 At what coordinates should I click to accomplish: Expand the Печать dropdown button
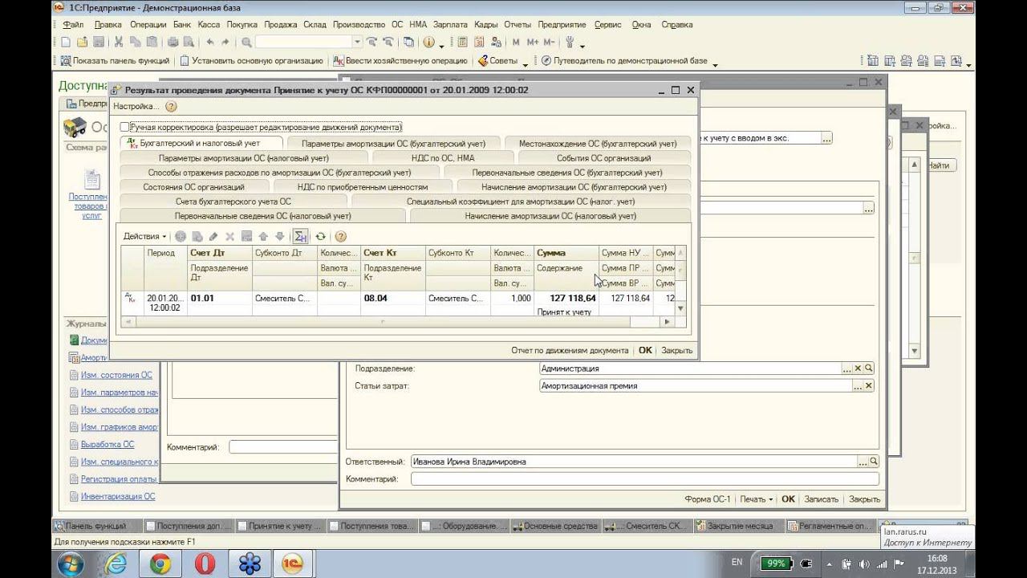coord(756,499)
